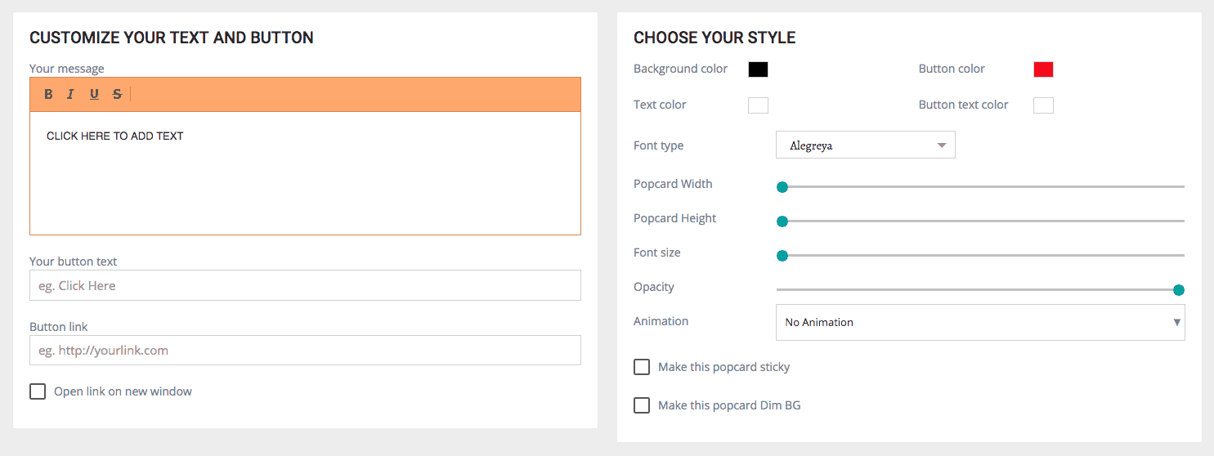The width and height of the screenshot is (1214, 456).
Task: Click the Popcard Width slider handle
Action: (782, 187)
